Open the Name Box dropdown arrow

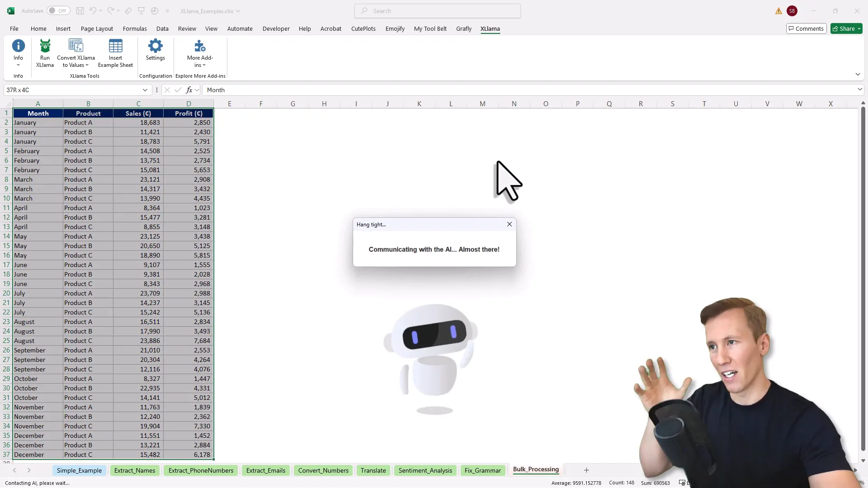[145, 90]
